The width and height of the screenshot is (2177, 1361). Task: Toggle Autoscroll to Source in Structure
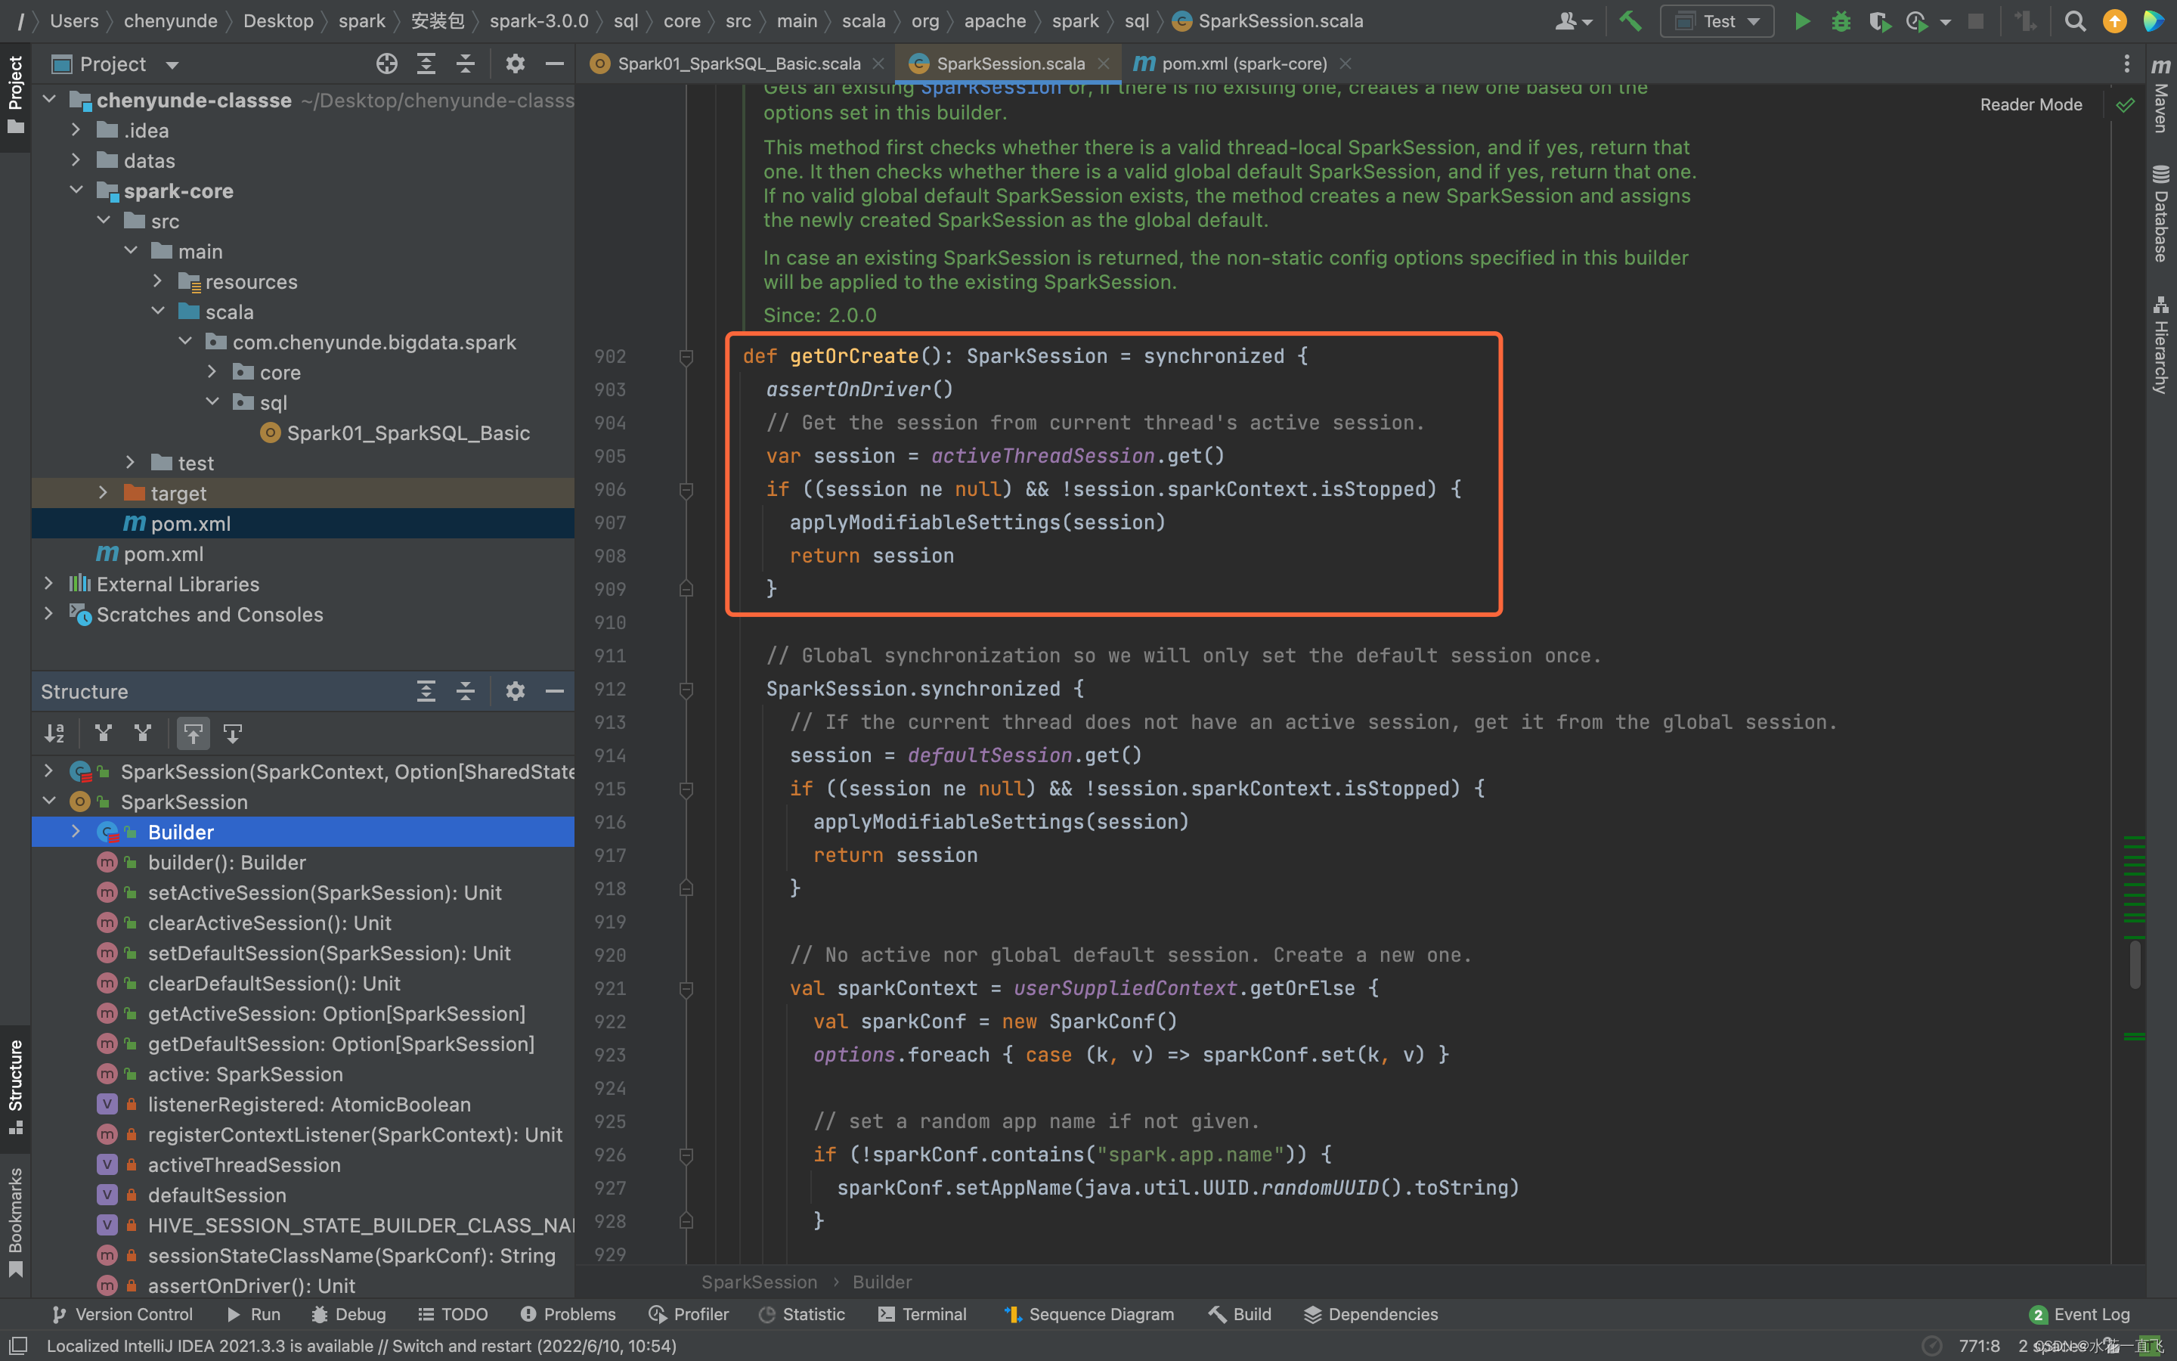click(194, 733)
